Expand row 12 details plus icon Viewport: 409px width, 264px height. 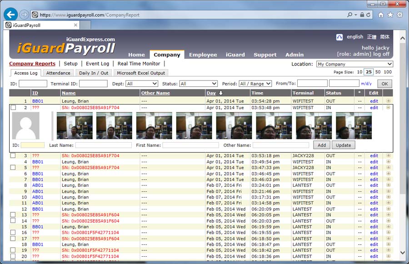tap(389, 209)
